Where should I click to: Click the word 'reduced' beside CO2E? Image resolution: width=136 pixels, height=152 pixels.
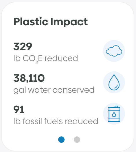coord(61,58)
